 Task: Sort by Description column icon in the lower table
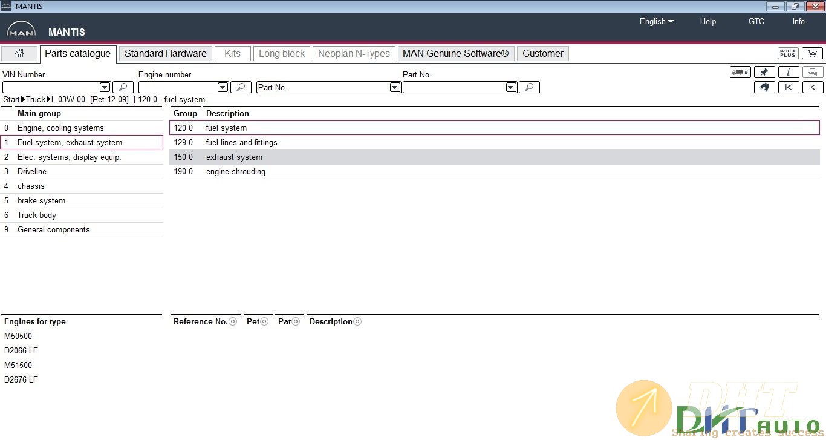point(357,321)
